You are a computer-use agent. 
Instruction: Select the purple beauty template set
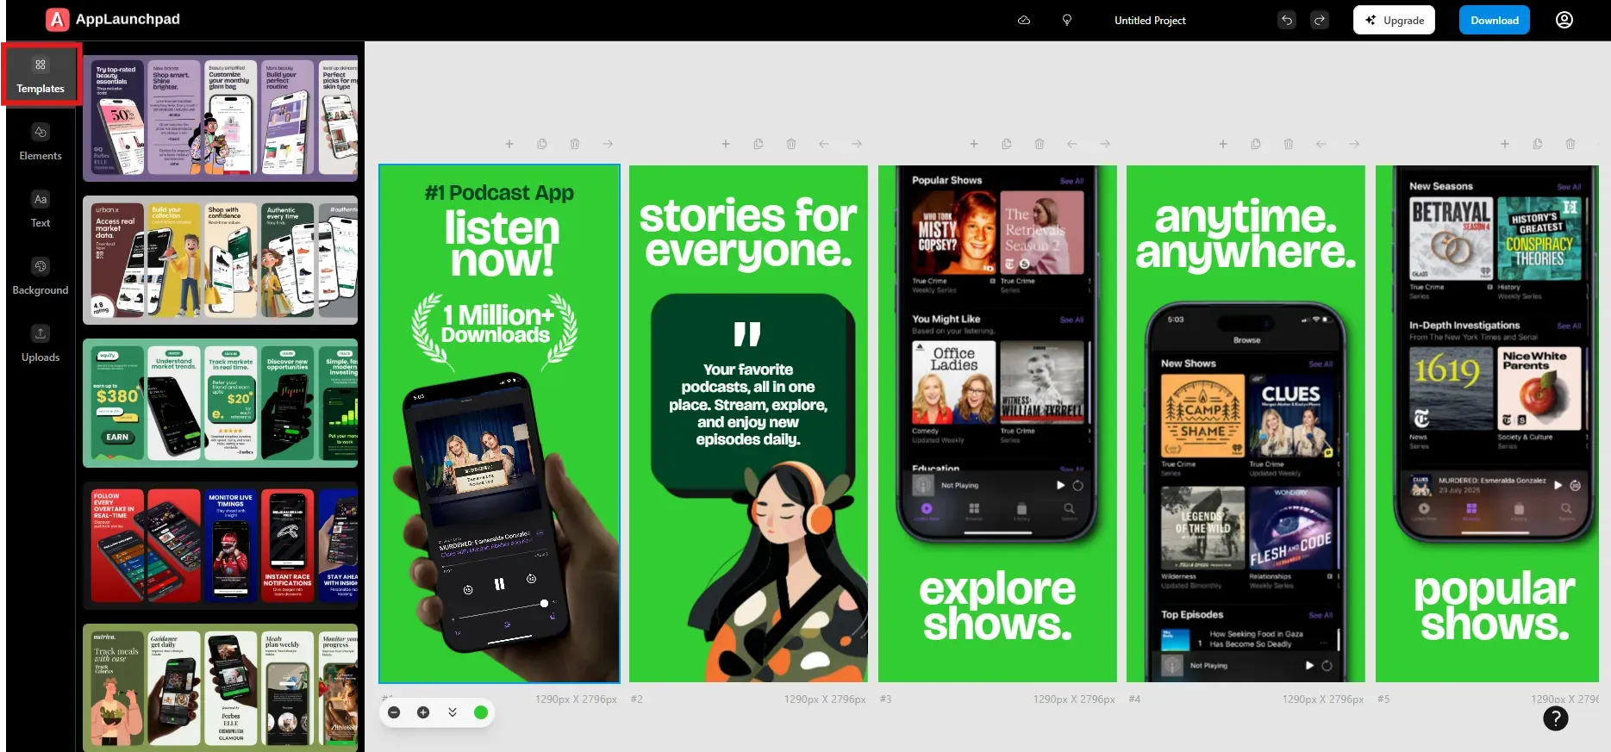pos(220,118)
